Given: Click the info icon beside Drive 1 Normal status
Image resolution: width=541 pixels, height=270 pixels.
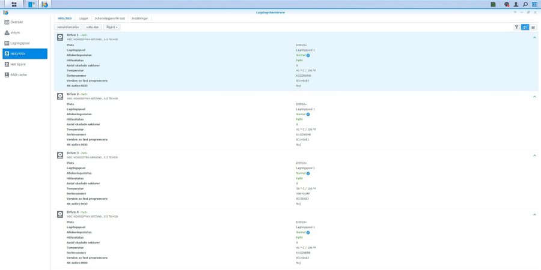Looking at the screenshot, I should pyautogui.click(x=308, y=55).
